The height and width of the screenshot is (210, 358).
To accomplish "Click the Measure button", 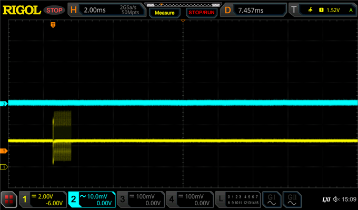I will [x=165, y=13].
